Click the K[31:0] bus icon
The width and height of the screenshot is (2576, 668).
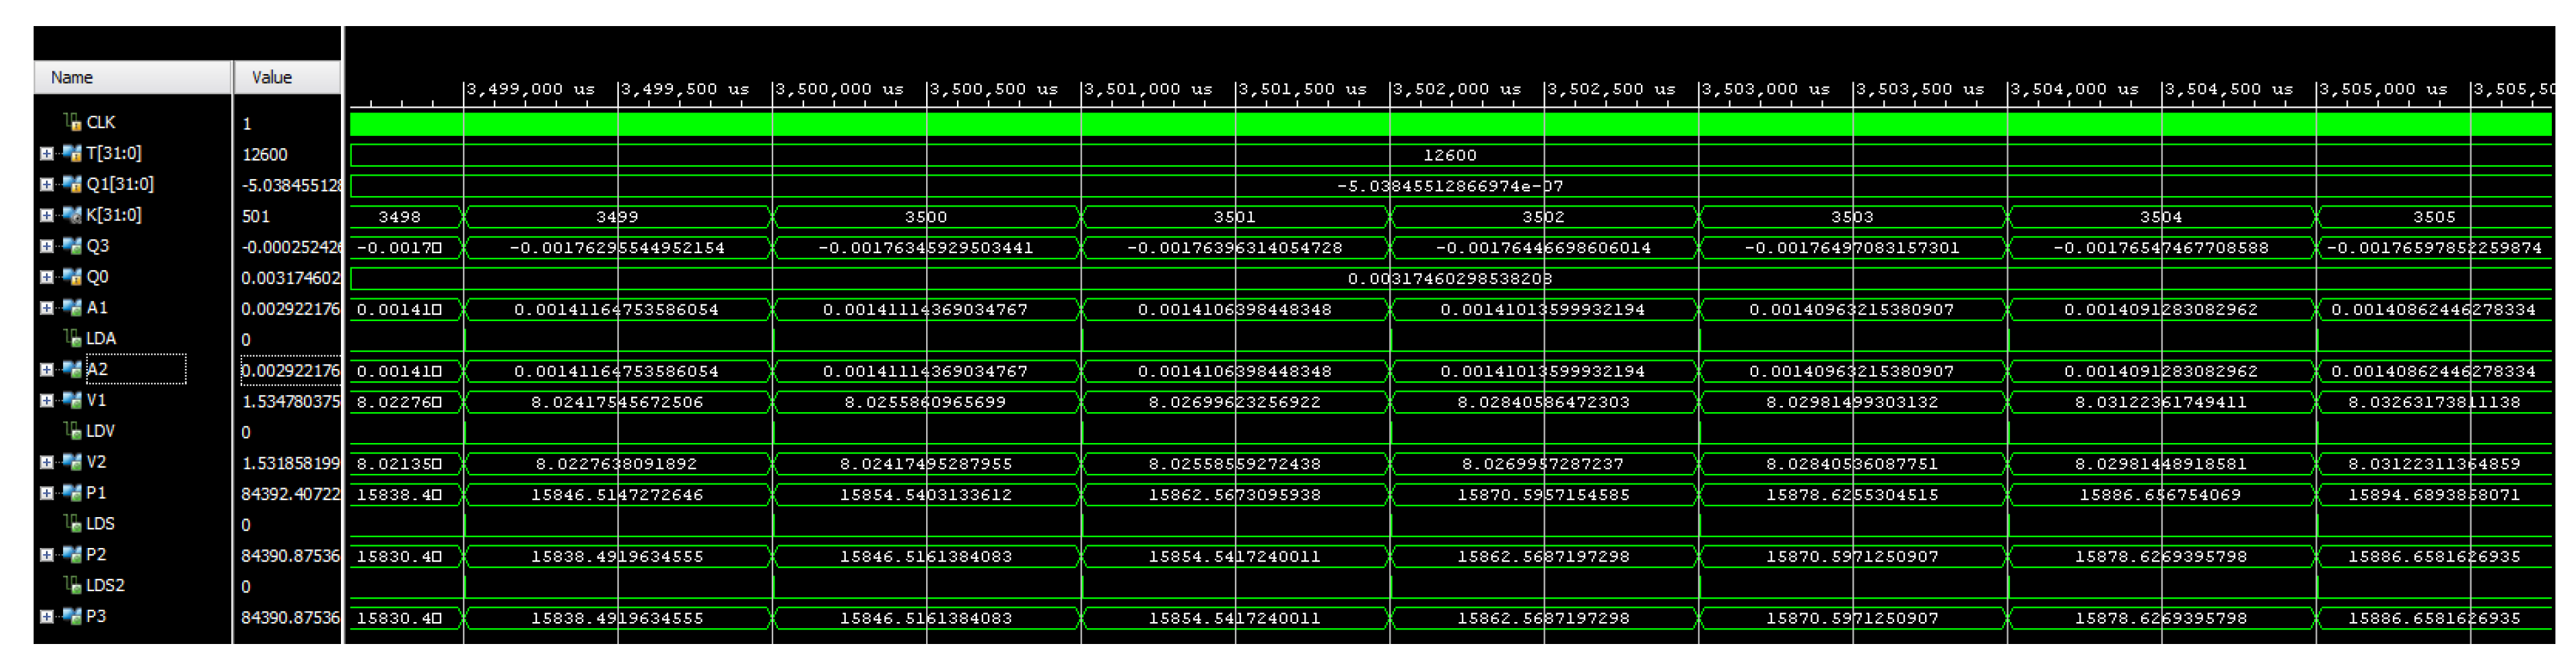[x=71, y=215]
